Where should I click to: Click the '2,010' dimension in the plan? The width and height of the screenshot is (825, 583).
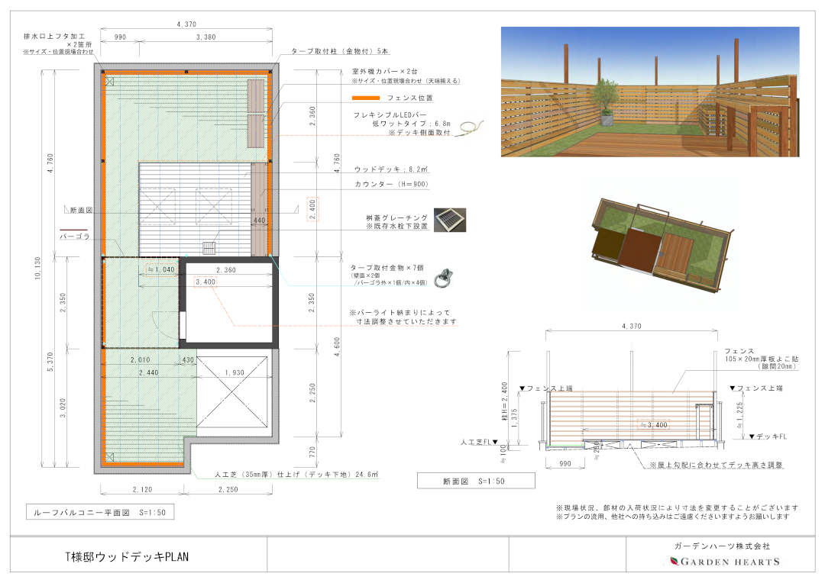pos(140,360)
